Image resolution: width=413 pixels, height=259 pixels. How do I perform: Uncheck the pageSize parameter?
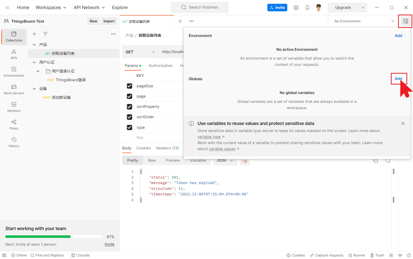(130, 86)
